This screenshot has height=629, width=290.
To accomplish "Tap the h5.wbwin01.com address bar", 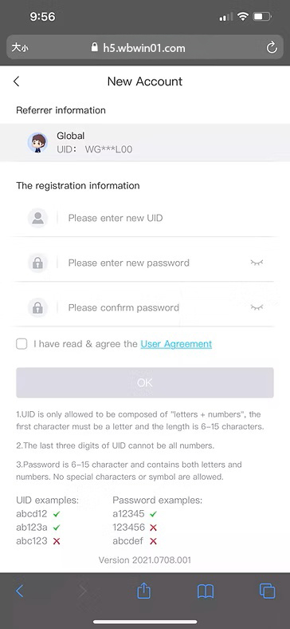I will (144, 48).
